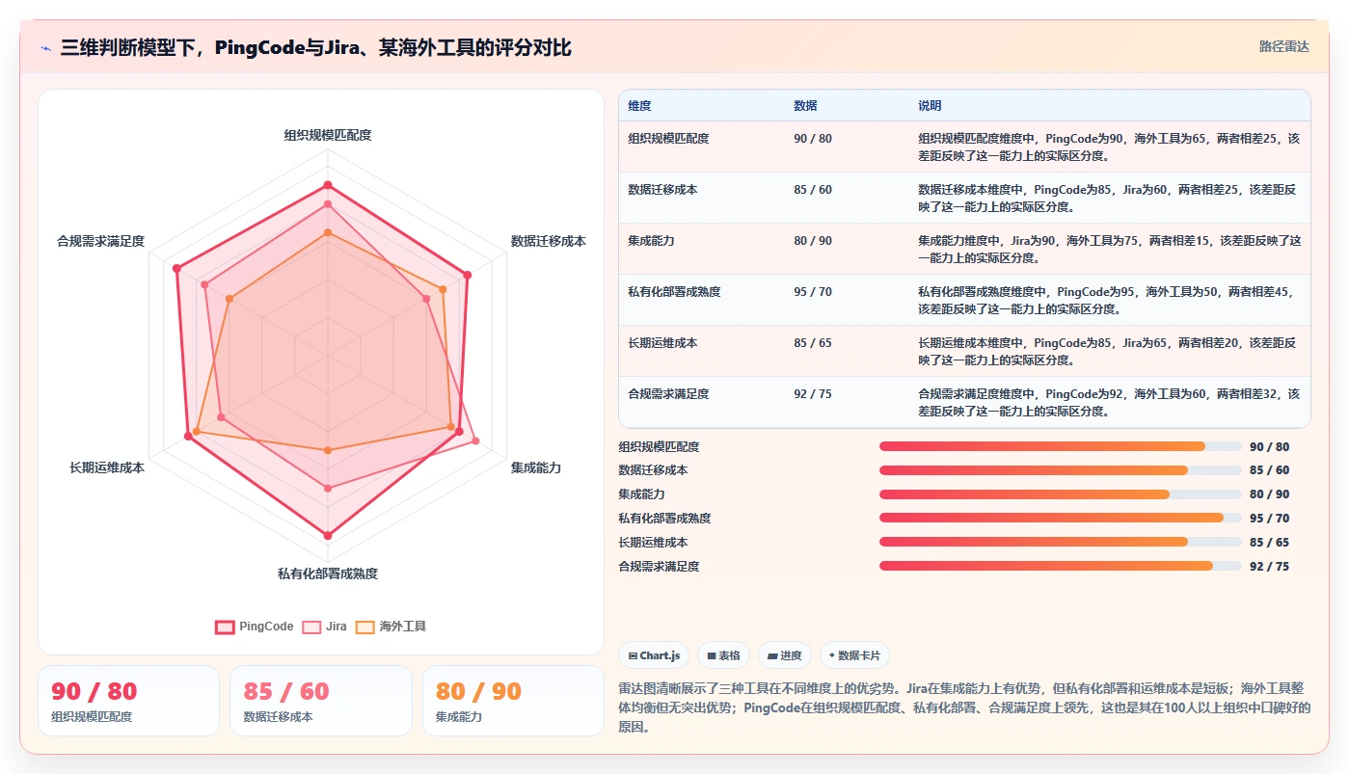Click the 85 / 65 value in the table
The image size is (1349, 774).
[813, 343]
